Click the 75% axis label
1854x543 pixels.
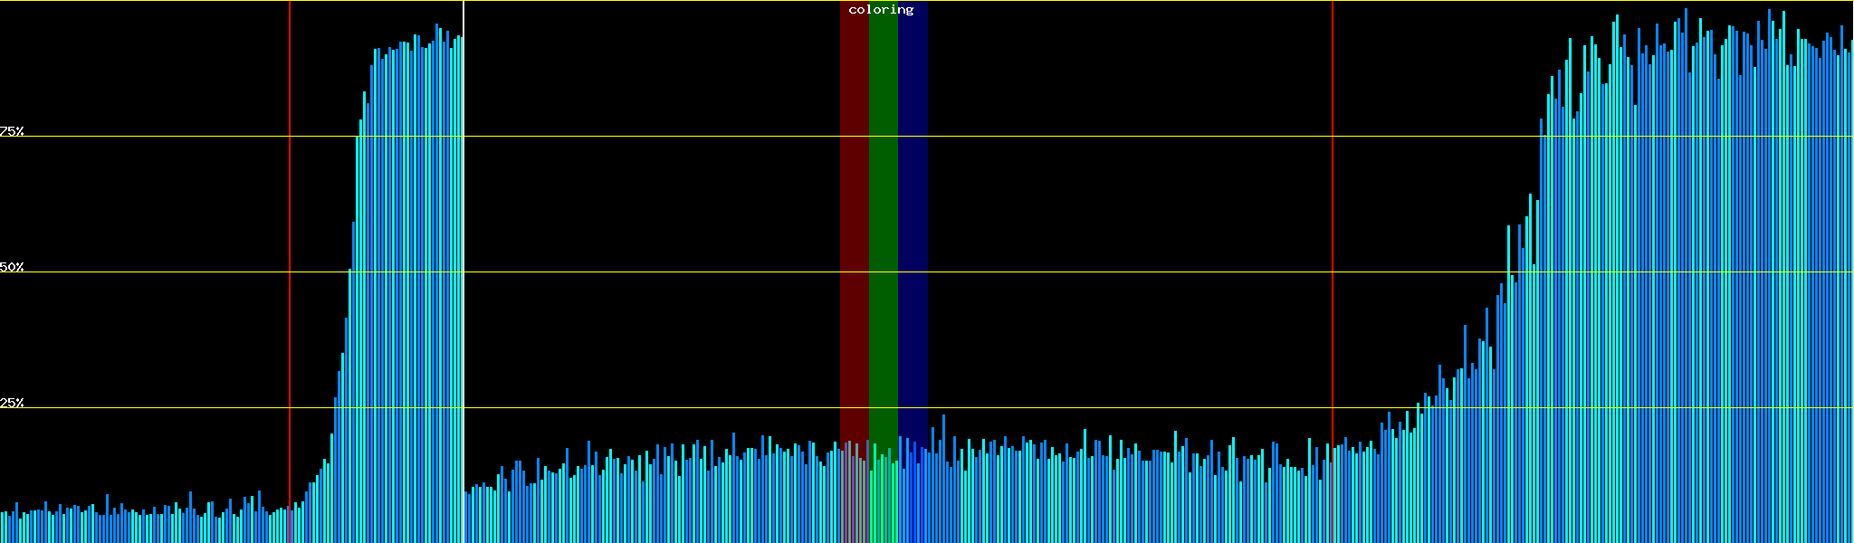12,131
